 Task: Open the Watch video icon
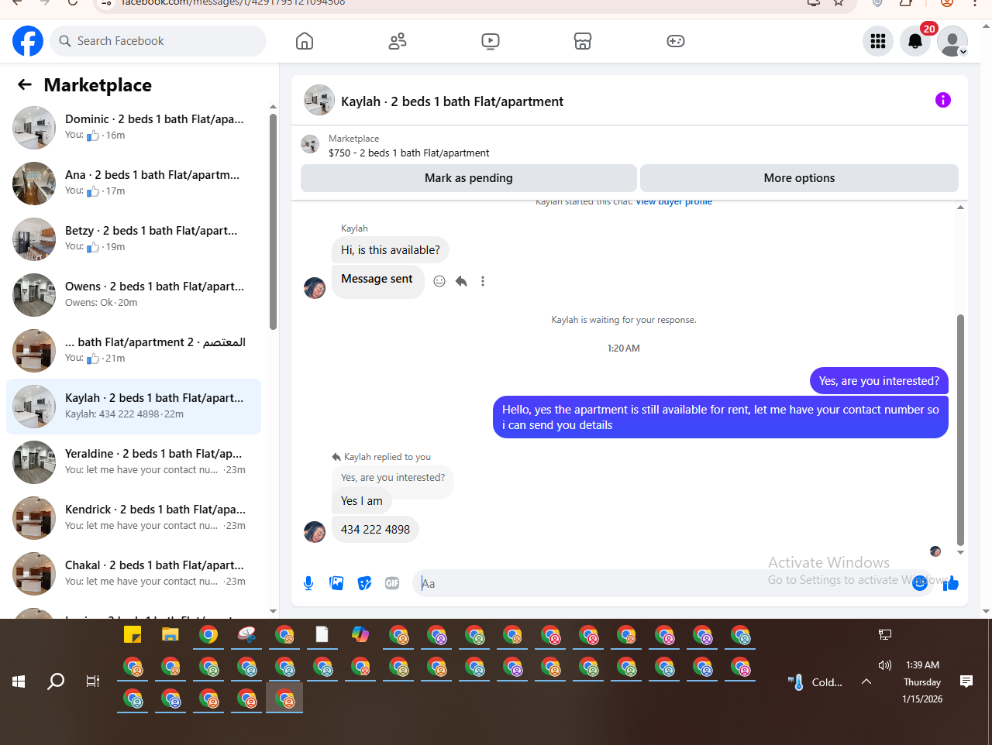coord(491,41)
